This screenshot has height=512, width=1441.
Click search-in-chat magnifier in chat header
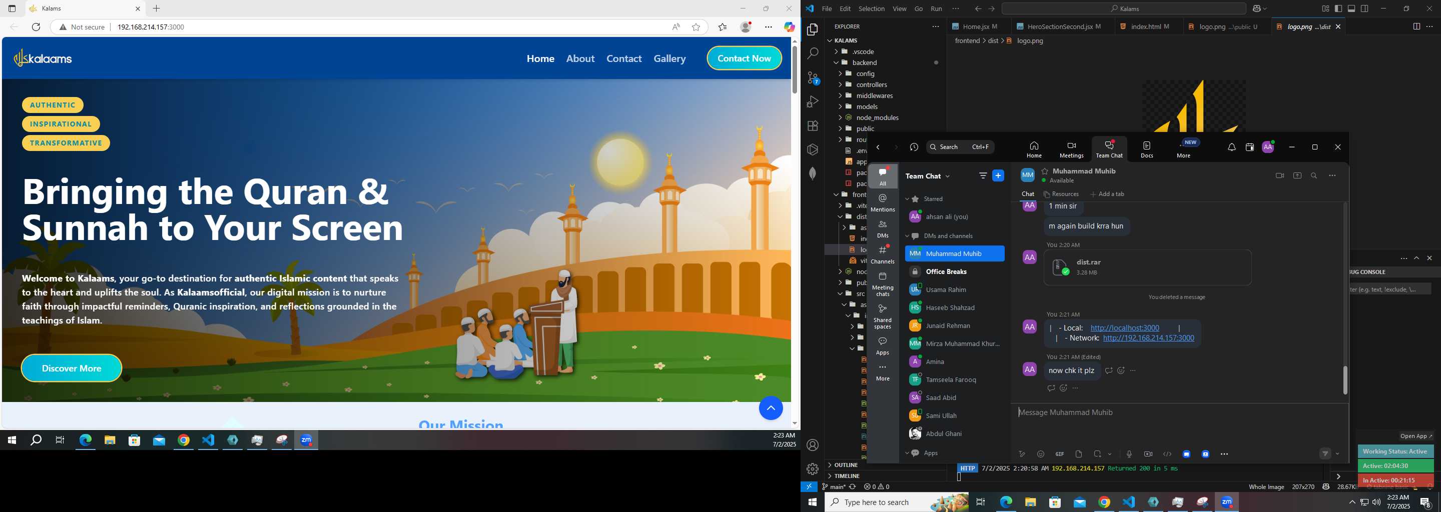(x=1314, y=175)
